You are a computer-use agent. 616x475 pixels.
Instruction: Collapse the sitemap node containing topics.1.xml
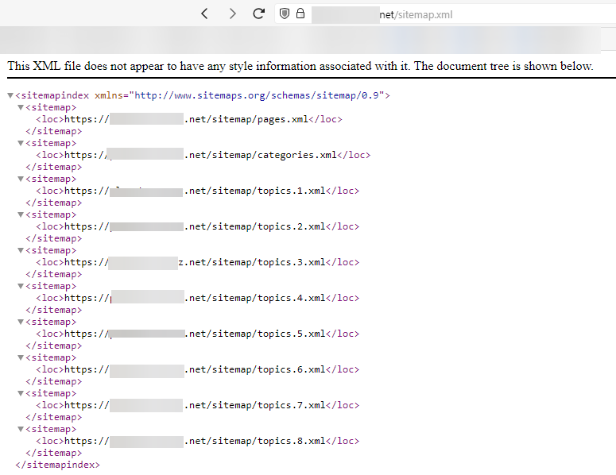pos(21,179)
